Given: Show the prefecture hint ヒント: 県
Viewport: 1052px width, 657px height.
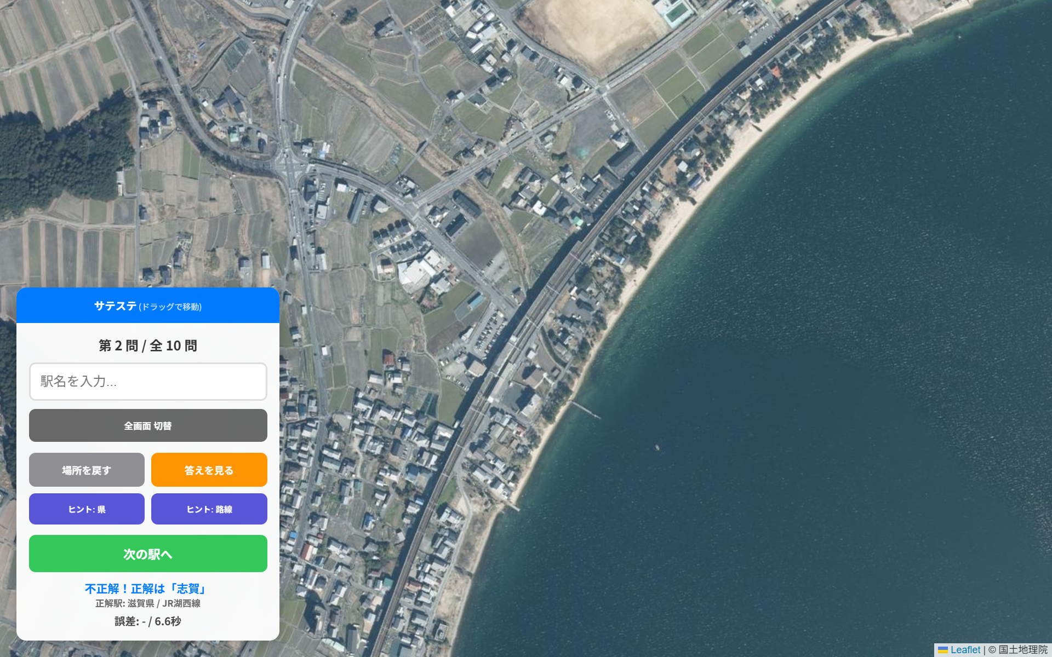Looking at the screenshot, I should pos(87,509).
